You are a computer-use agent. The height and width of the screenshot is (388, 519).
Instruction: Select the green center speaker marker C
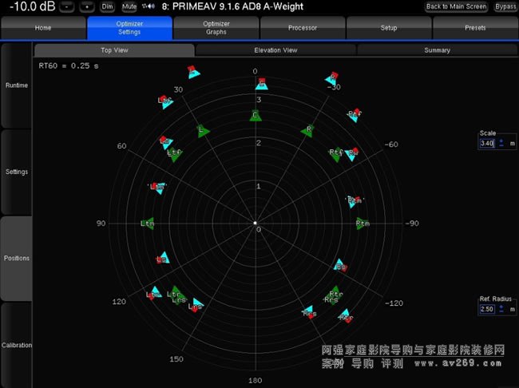(x=255, y=117)
